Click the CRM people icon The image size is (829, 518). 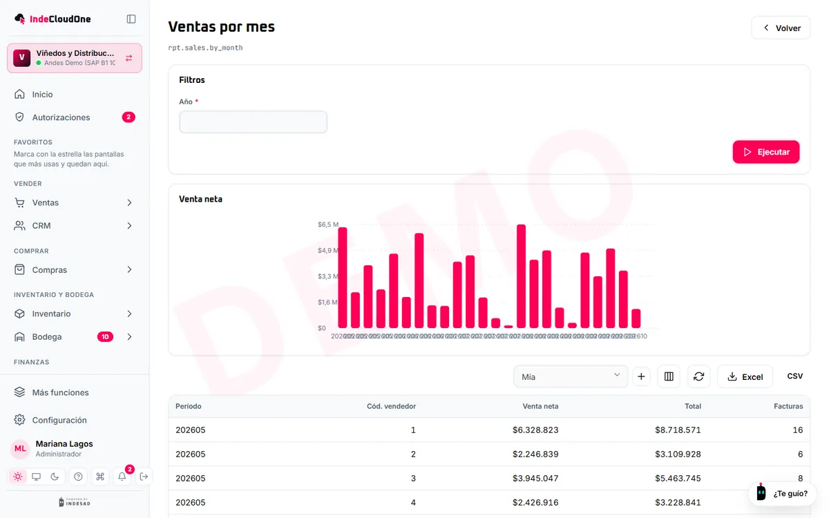click(20, 226)
